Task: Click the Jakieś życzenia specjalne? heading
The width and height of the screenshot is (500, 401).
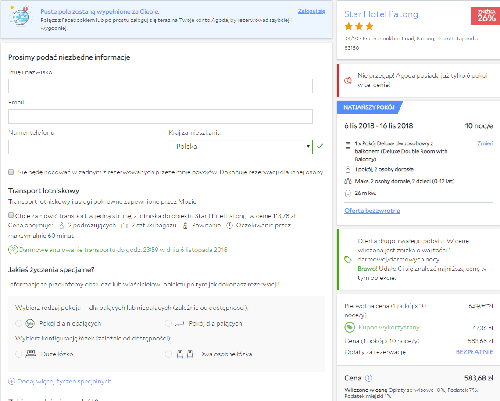Action: pyautogui.click(x=51, y=270)
